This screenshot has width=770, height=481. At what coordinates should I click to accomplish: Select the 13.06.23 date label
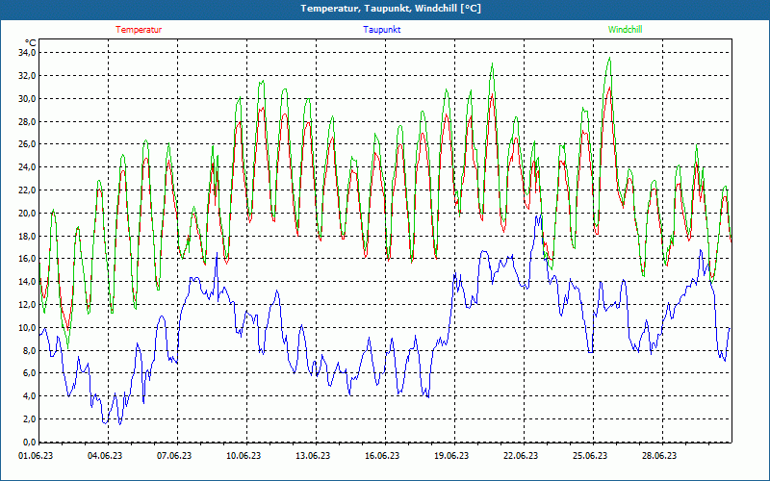point(313,455)
